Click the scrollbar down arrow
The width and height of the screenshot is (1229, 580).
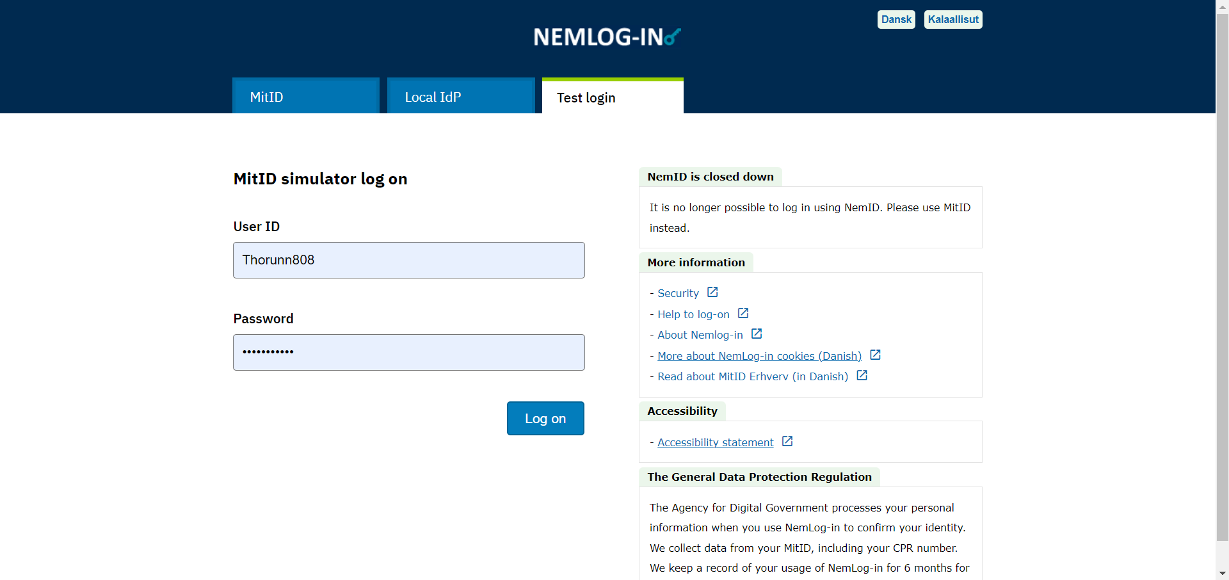1222,573
